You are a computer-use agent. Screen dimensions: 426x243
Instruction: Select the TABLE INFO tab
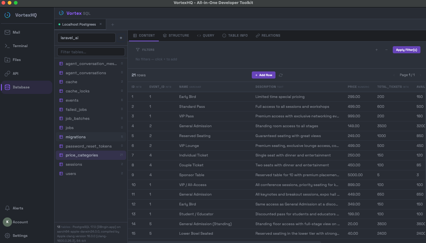pos(235,35)
